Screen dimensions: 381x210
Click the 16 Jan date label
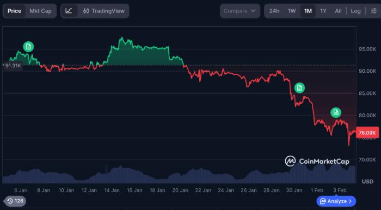click(x=134, y=190)
